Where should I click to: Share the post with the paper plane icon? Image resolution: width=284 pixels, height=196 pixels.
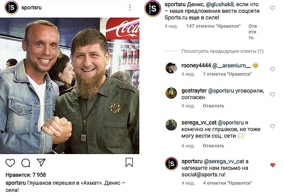[41, 163]
